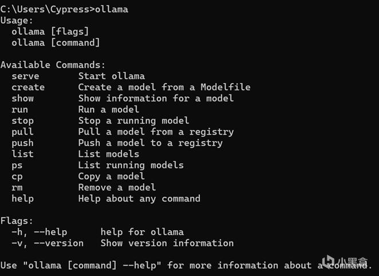Click the "-h, --help" flag text

[39, 232]
